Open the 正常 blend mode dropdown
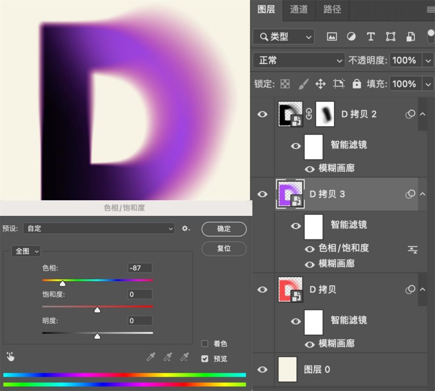This screenshot has width=435, height=391. pyautogui.click(x=299, y=60)
